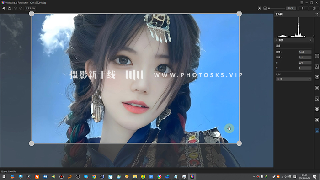
Task: Redo the last edit
Action: 21,8
